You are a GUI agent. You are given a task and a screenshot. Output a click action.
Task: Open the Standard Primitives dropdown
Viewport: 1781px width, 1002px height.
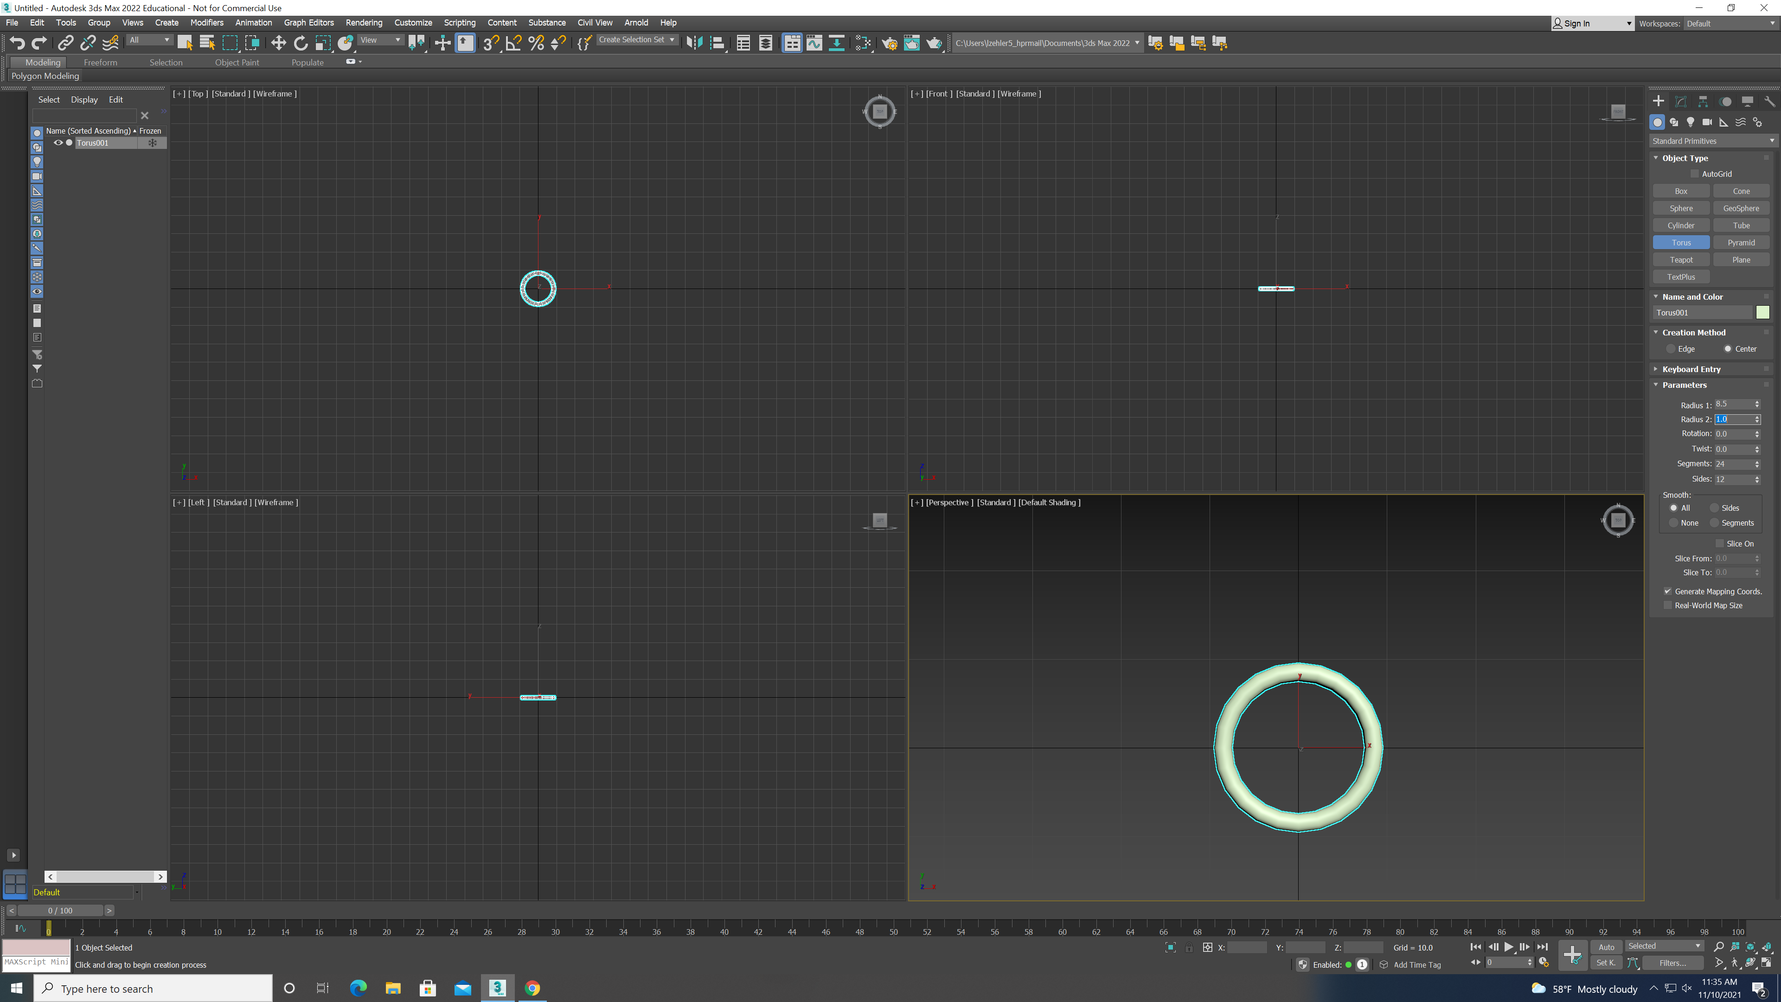[x=1712, y=141]
